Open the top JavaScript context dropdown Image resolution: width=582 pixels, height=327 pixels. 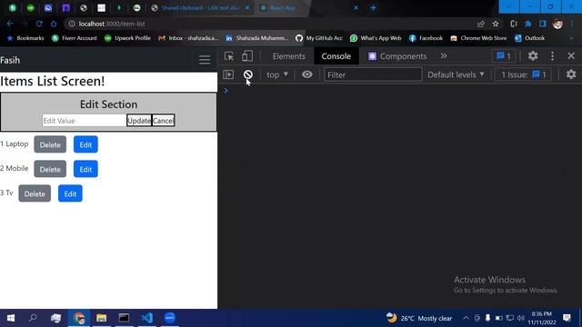(x=277, y=74)
